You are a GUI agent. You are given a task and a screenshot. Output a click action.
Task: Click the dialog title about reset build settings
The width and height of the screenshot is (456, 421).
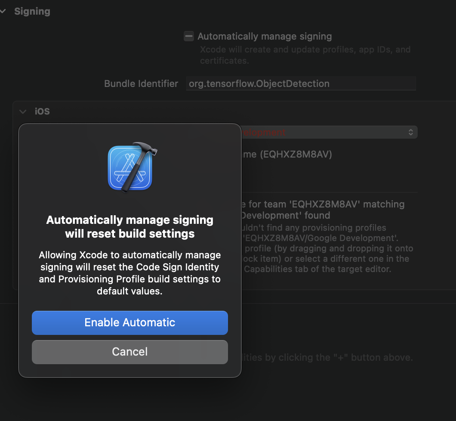(x=130, y=227)
